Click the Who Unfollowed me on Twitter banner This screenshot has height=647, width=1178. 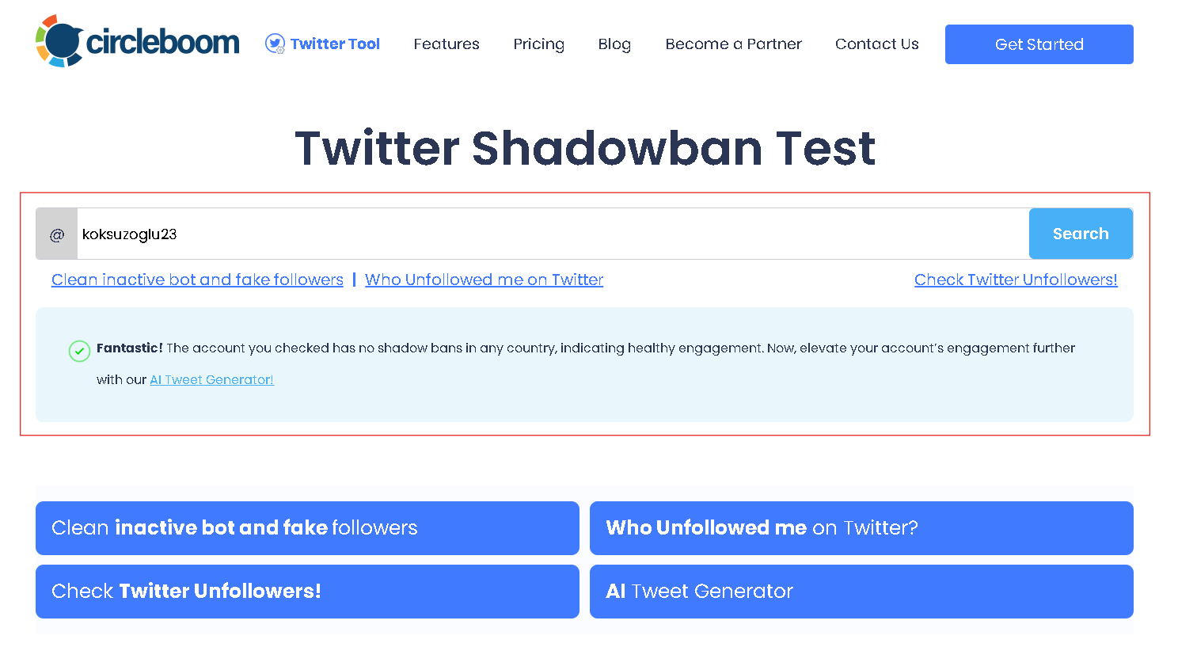[x=861, y=528]
